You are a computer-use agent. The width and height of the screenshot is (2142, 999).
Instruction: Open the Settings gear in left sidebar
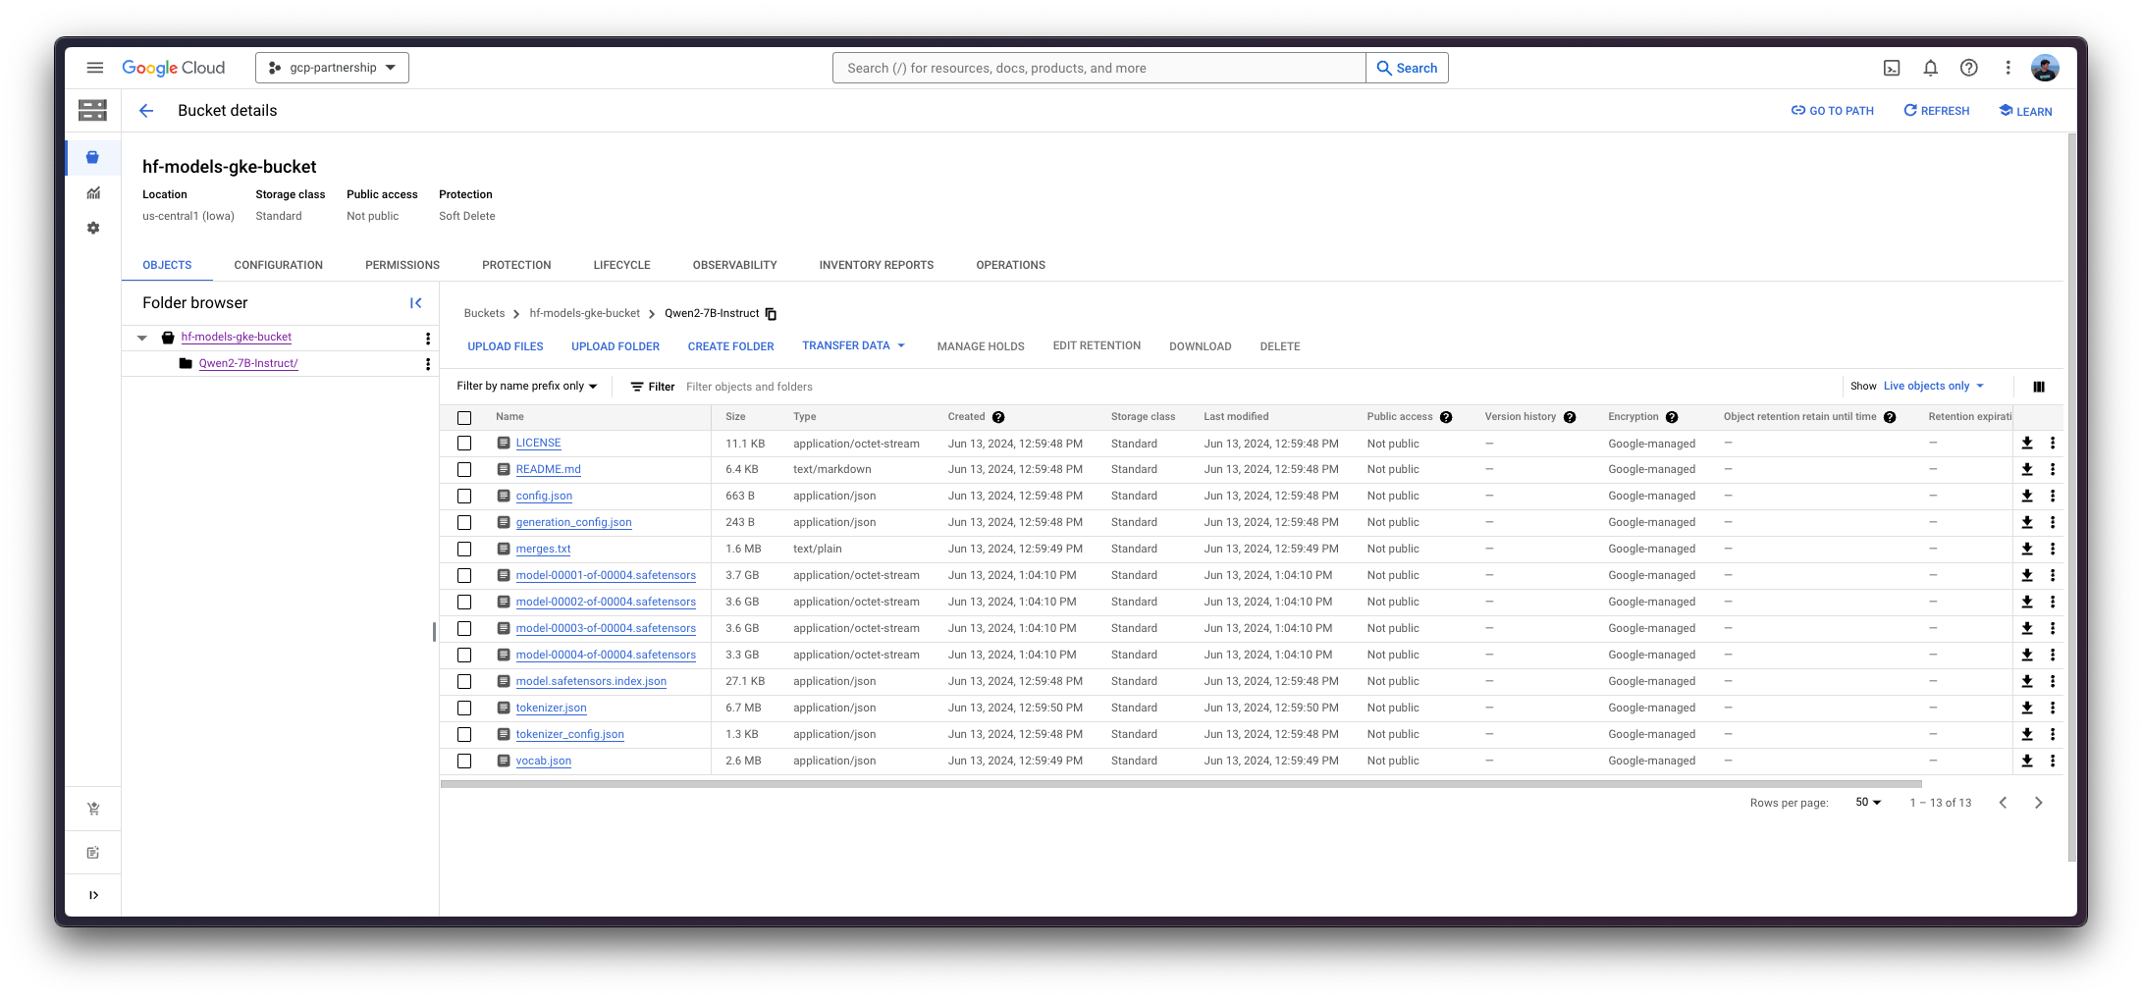pos(93,228)
